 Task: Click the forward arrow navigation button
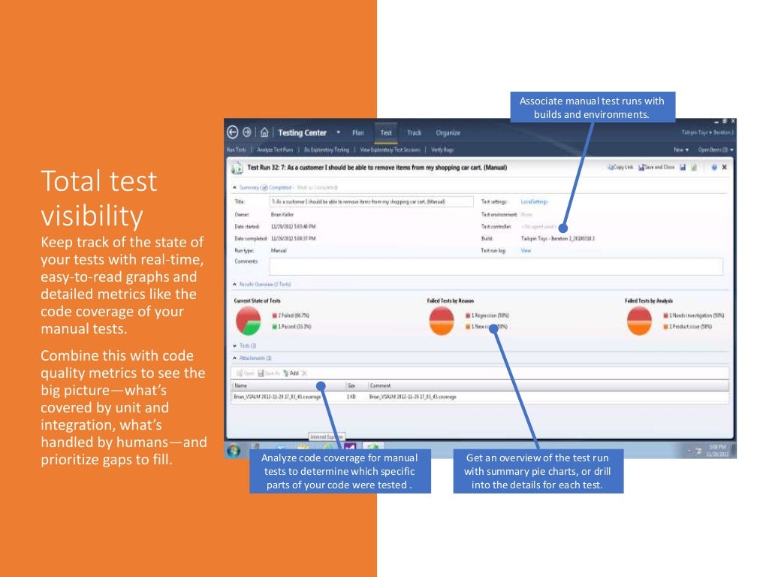pos(246,132)
